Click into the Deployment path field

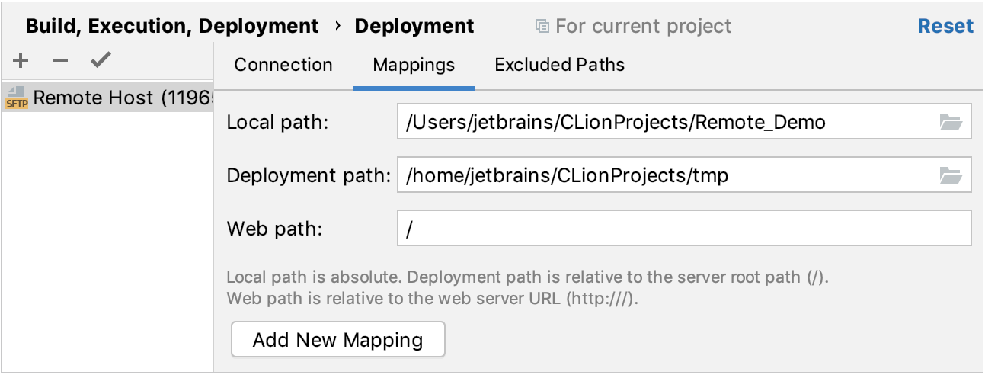click(663, 176)
